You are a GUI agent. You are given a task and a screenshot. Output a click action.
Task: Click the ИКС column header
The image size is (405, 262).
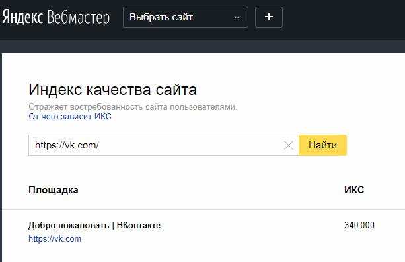click(x=354, y=190)
